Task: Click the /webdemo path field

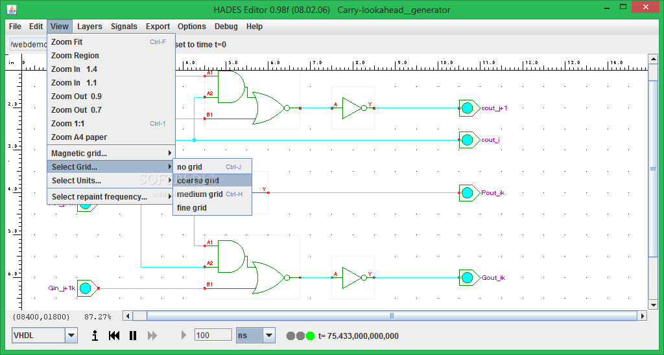Action: point(29,45)
